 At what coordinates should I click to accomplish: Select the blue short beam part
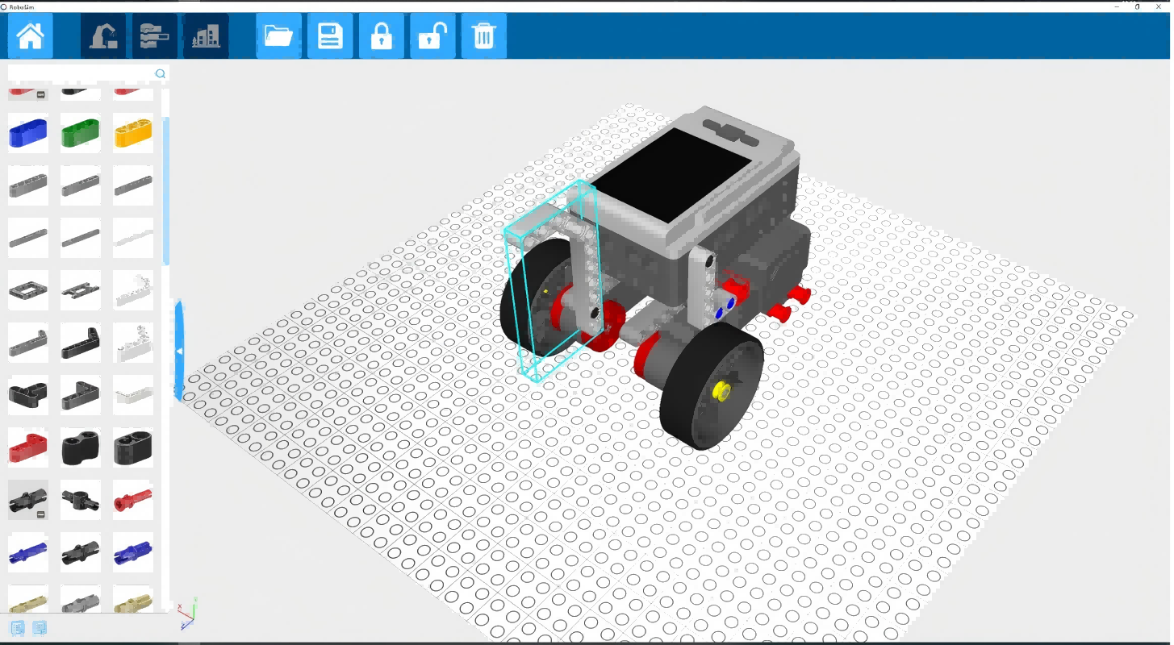(28, 134)
